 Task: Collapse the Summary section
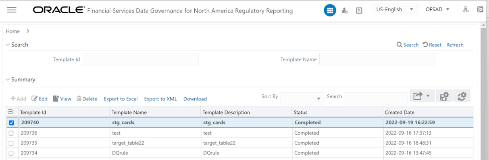coord(8,80)
